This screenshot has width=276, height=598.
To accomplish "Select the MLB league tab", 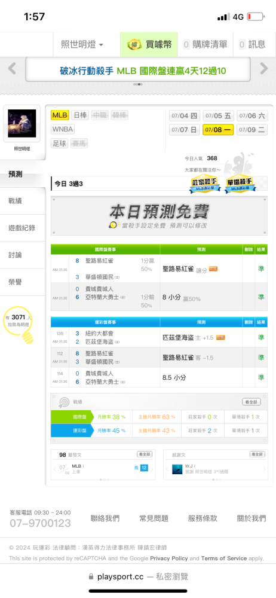I will tap(60, 115).
